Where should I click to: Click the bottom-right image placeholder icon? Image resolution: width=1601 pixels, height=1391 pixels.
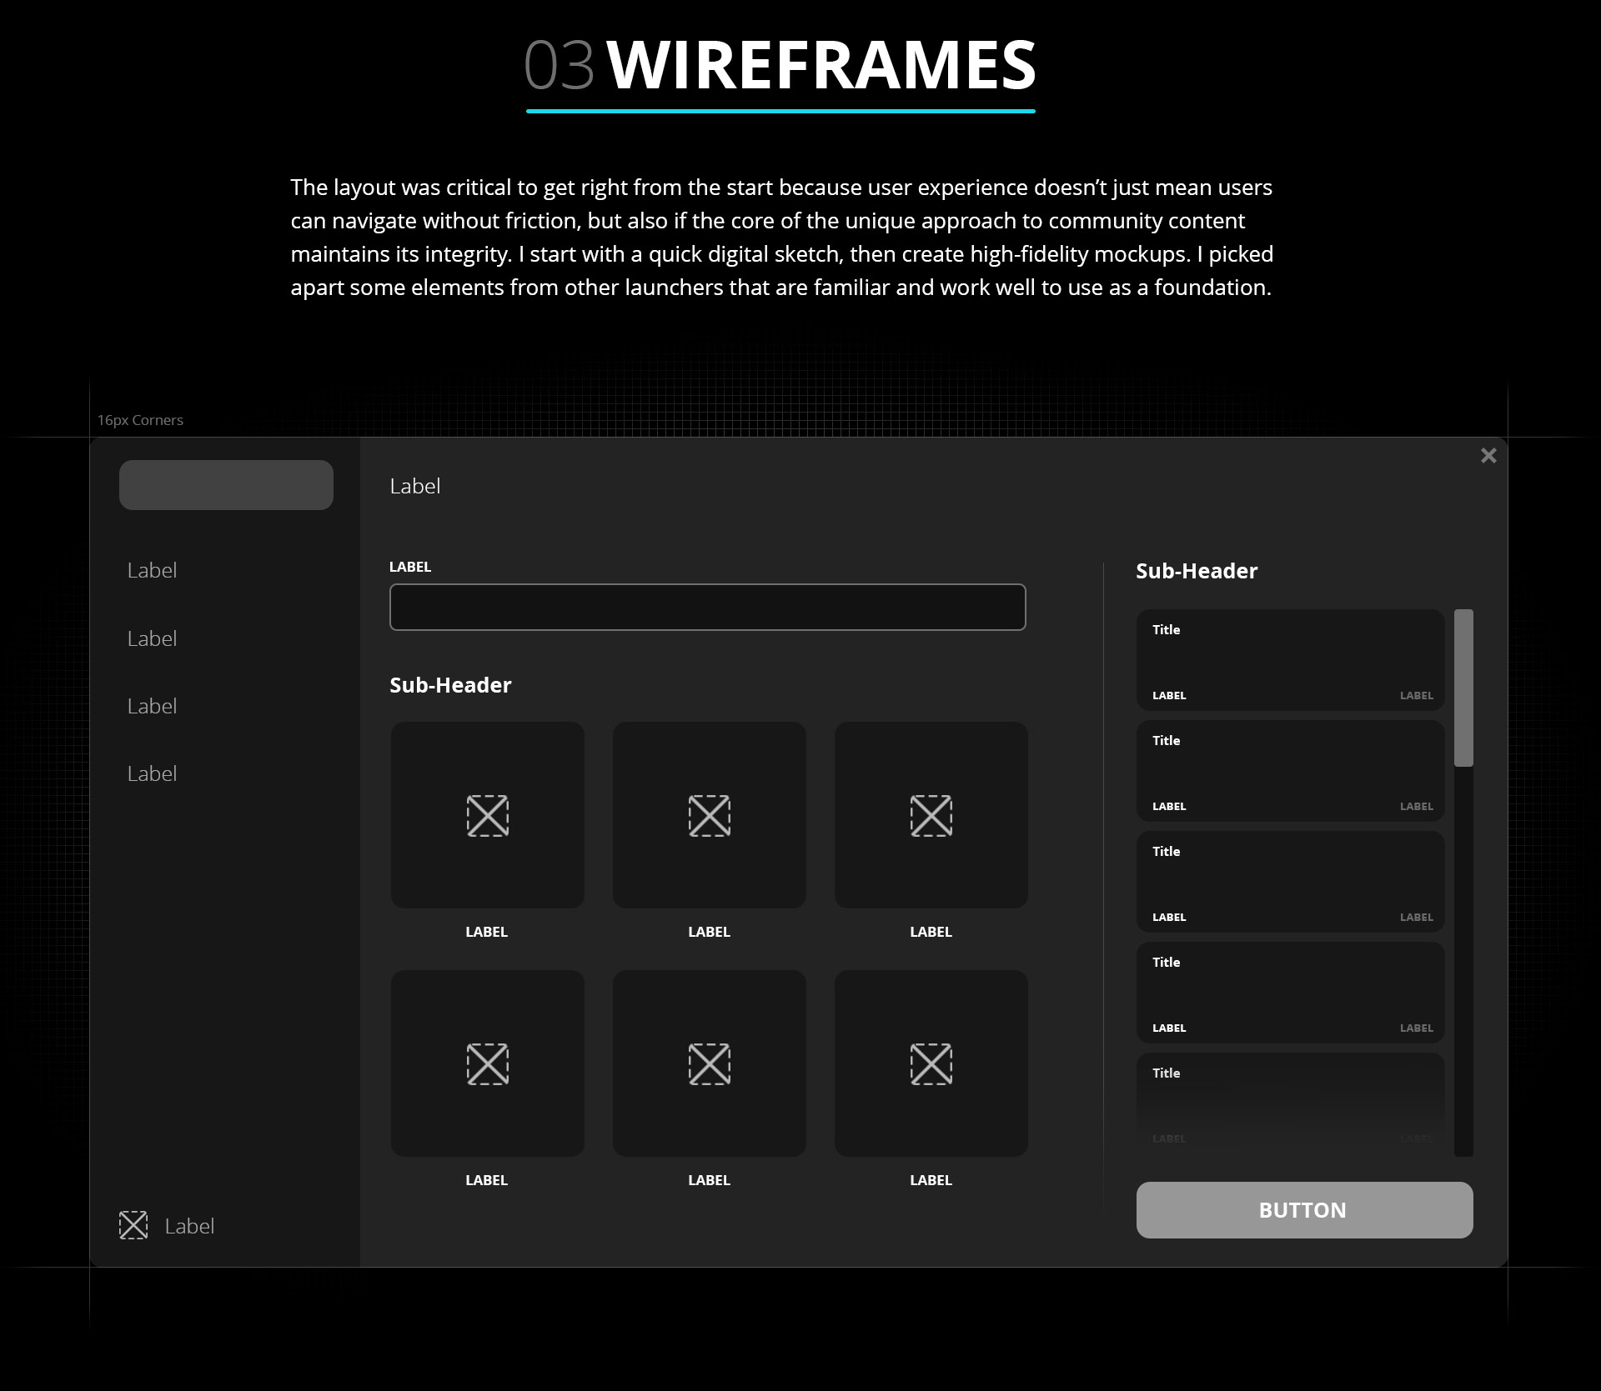point(931,1063)
